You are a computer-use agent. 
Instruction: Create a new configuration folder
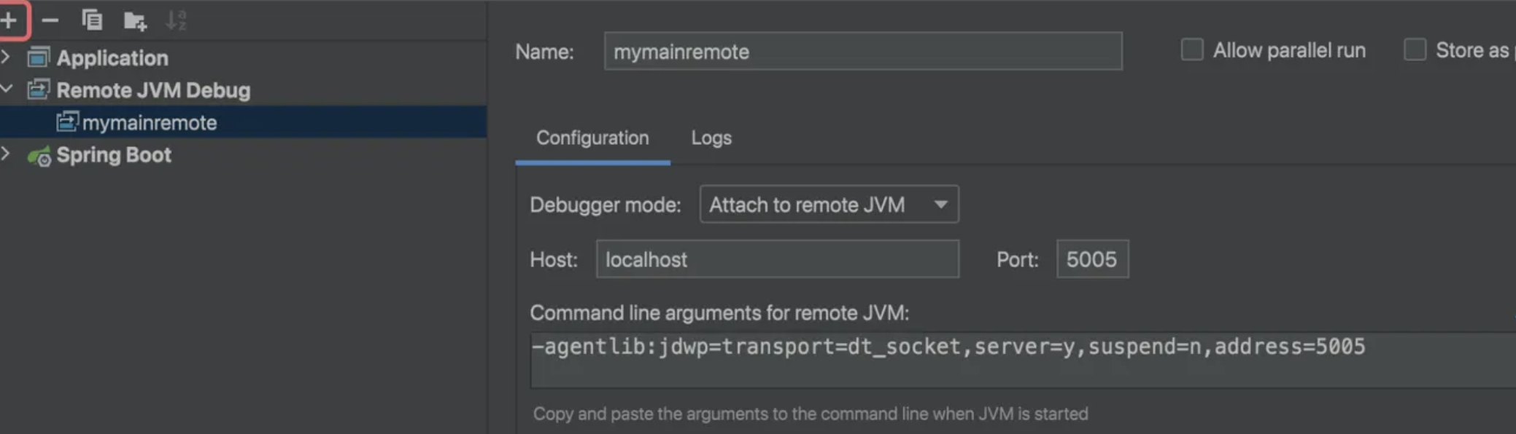coord(134,20)
